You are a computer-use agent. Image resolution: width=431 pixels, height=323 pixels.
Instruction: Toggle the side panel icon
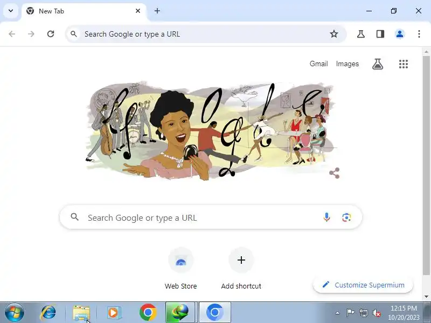(380, 34)
